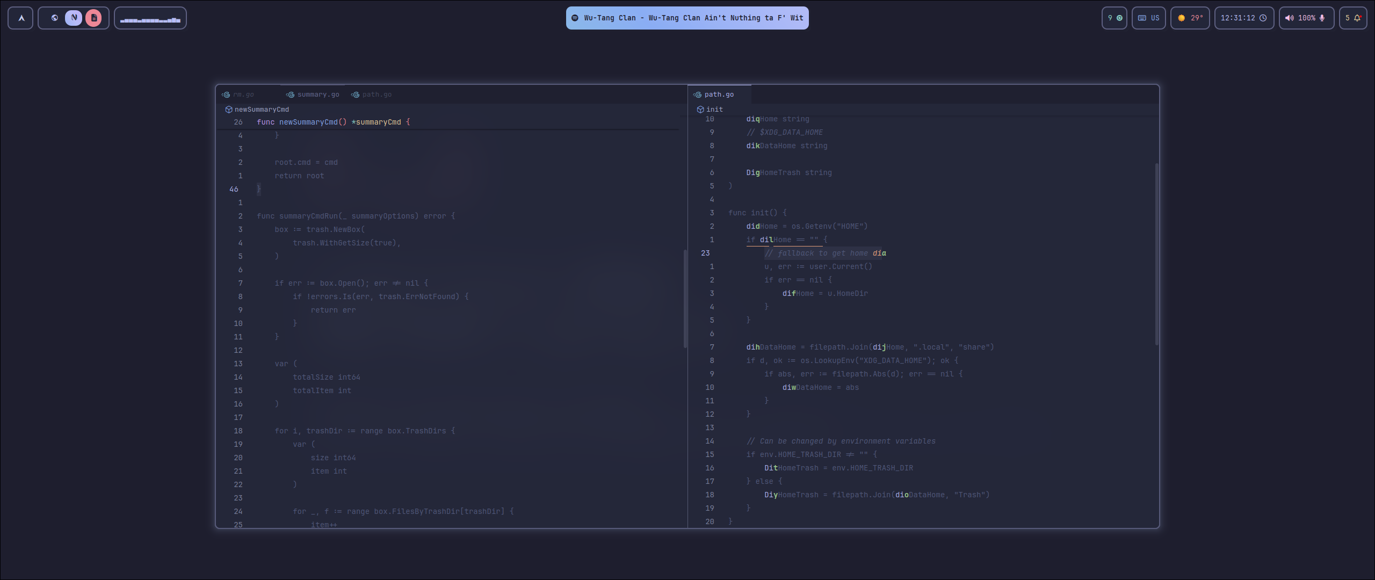Click the red document app icon
Viewport: 1375px width, 580px height.
(95, 17)
